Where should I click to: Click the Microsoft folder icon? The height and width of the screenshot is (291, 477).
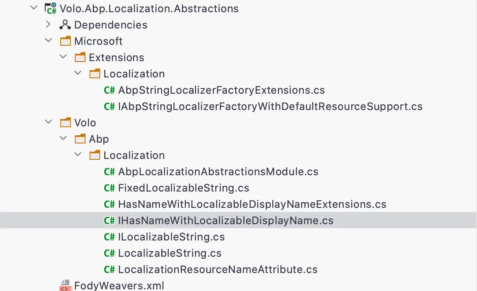point(66,41)
